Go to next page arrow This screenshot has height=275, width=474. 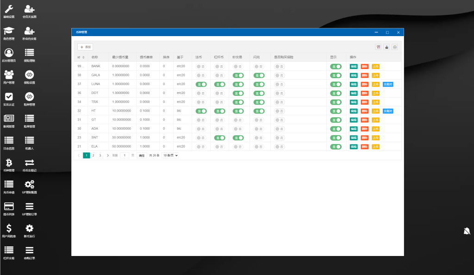pyautogui.click(x=107, y=156)
